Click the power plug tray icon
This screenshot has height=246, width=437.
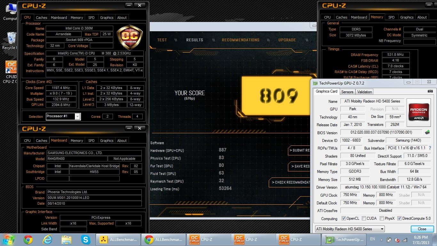389,240
